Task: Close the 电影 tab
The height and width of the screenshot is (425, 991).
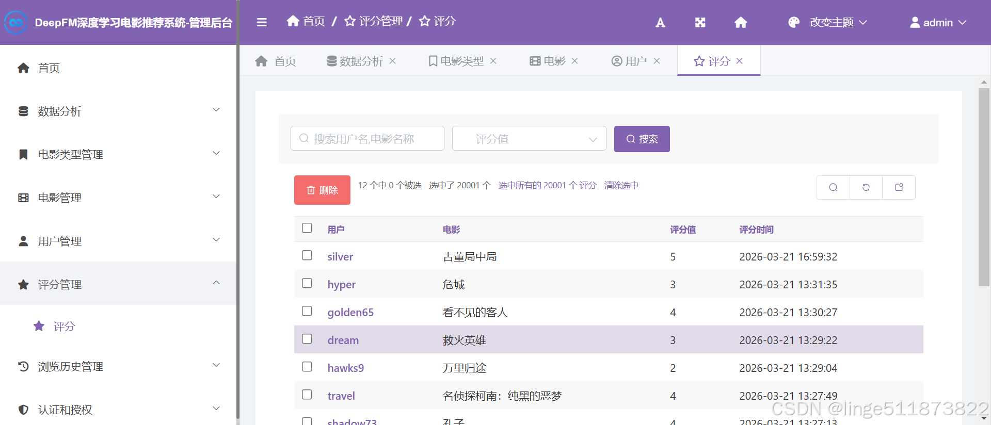Action: click(574, 61)
